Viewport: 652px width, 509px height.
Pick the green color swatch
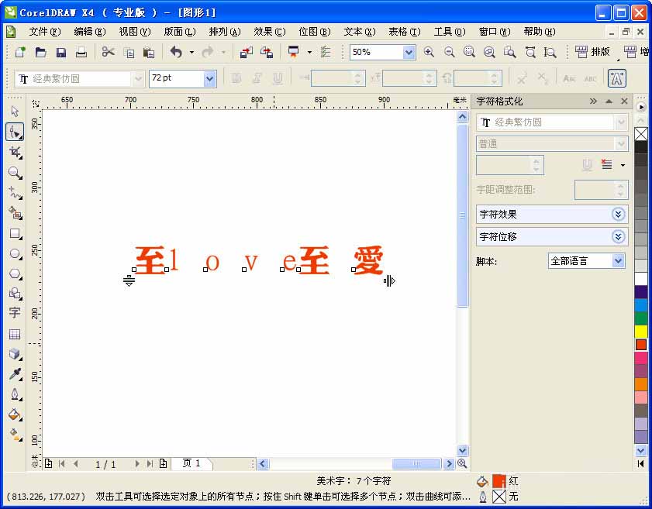[641, 318]
